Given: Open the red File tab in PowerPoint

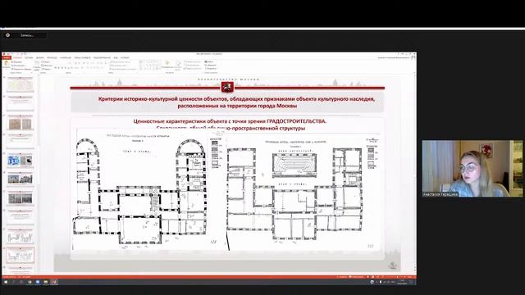Looking at the screenshot, I should (6, 57).
